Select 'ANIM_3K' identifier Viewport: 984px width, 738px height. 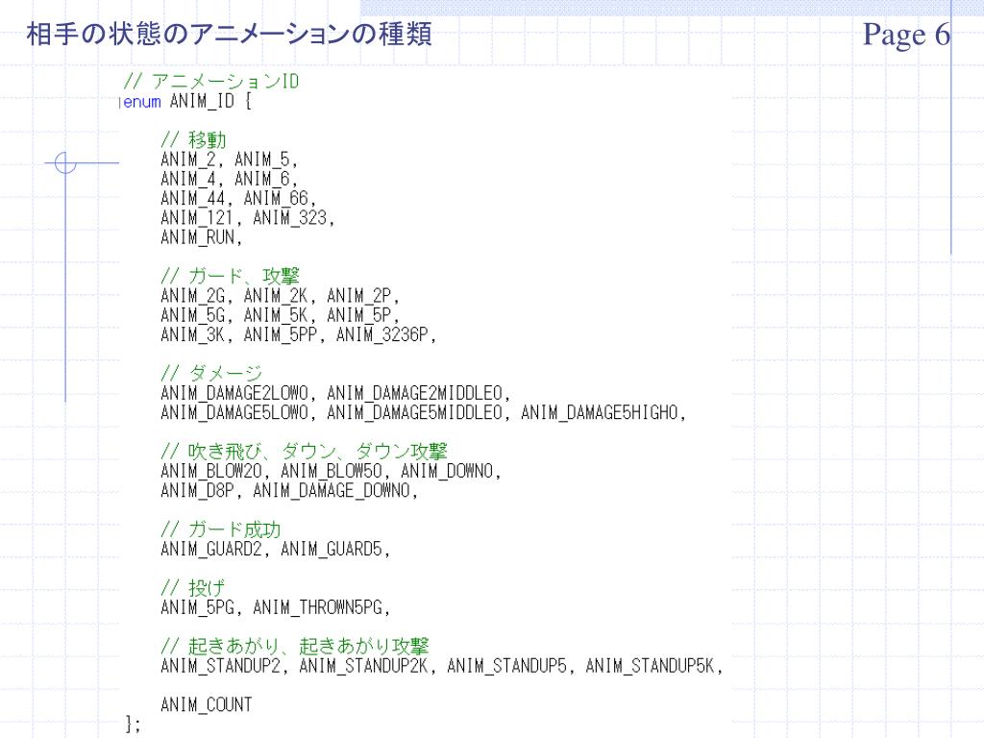pyautogui.click(x=192, y=334)
